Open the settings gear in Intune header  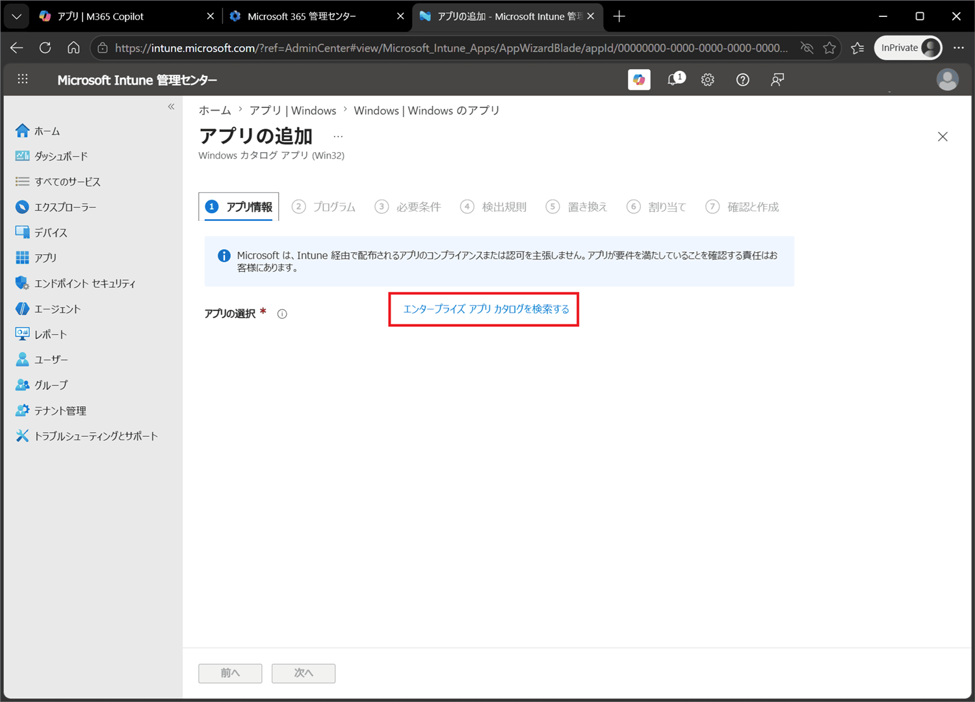tap(708, 80)
